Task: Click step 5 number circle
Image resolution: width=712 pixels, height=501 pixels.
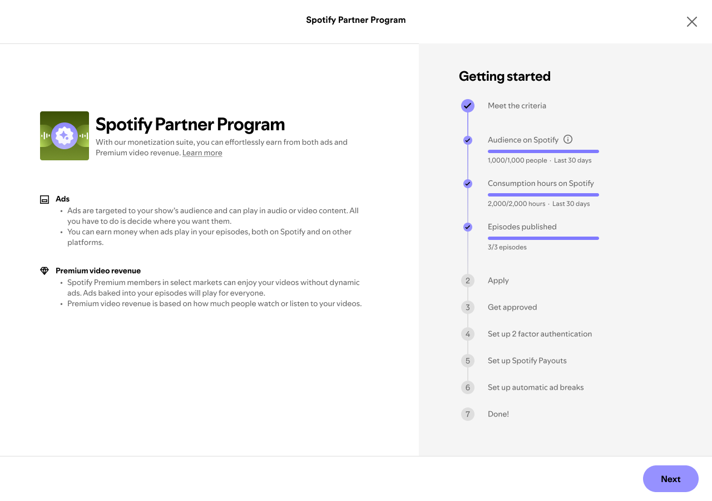Action: (x=468, y=361)
